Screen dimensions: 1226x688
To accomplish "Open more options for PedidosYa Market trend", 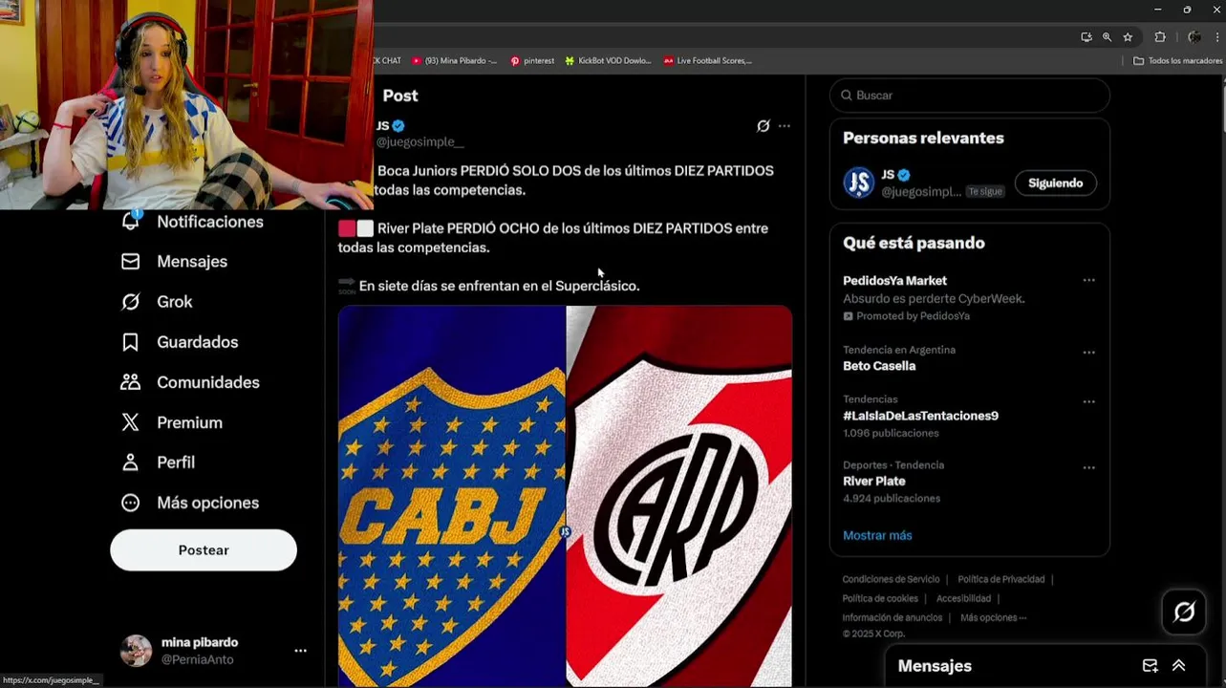I will pyautogui.click(x=1088, y=281).
